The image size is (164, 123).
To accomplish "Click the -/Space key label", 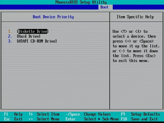I will coord(73,114).
